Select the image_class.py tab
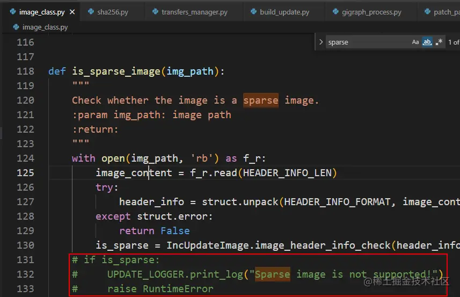The width and height of the screenshot is (460, 297). pyautogui.click(x=42, y=12)
